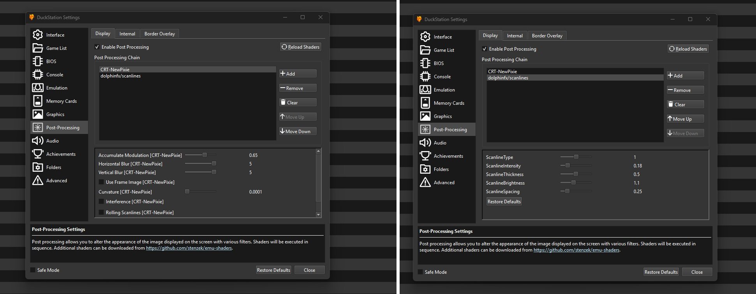756x294 pixels.
Task: Click Move Up button in right window
Action: point(685,119)
